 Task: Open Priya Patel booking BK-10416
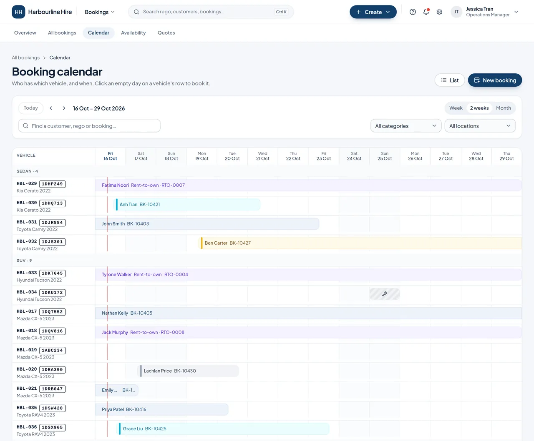pos(162,410)
